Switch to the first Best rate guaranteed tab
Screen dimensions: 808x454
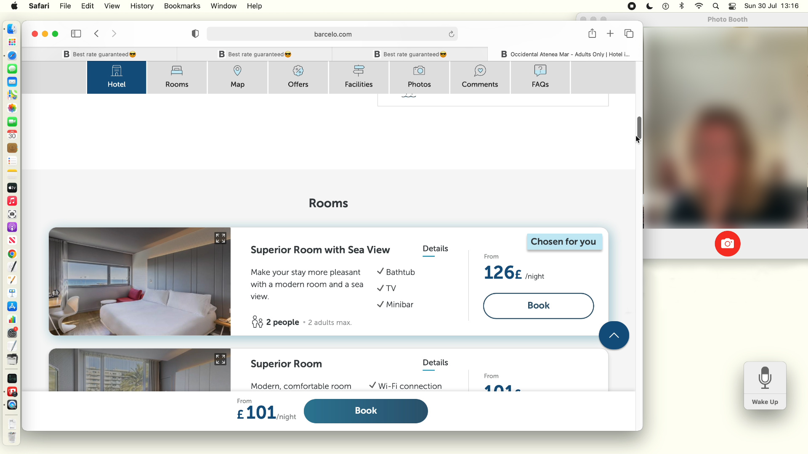(x=99, y=54)
